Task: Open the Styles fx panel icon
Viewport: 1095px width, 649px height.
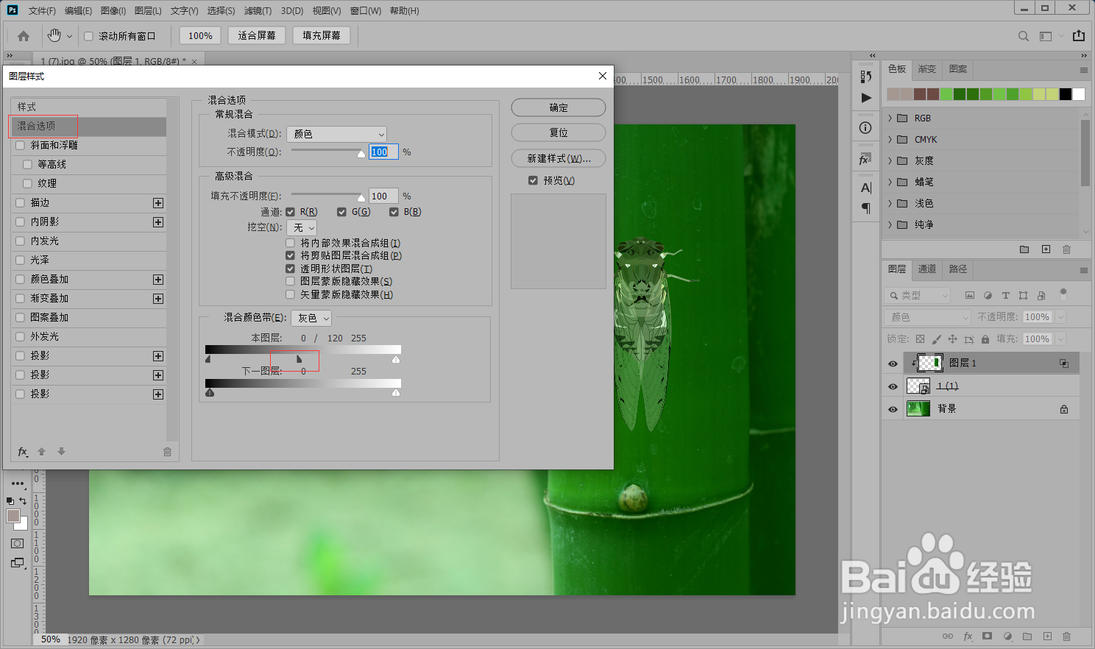Action: [x=865, y=159]
